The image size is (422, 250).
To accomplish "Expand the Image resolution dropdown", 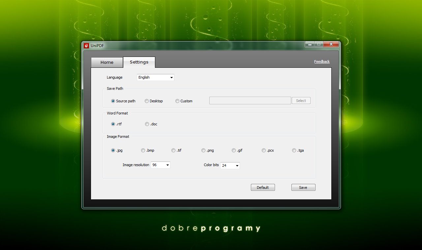I will click(x=161, y=165).
